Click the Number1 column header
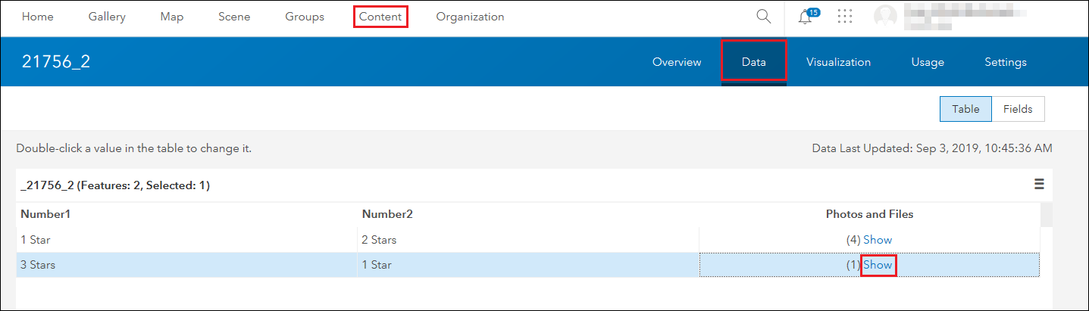 [x=45, y=214]
